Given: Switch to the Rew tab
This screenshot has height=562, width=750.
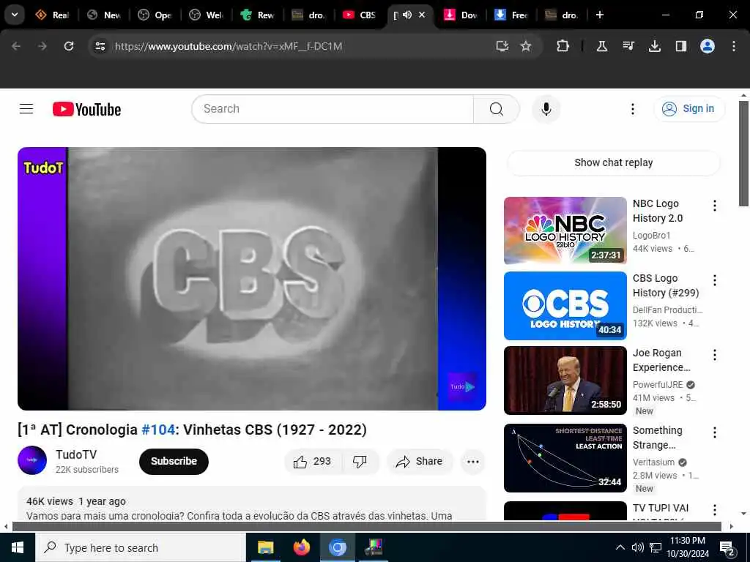Looking at the screenshot, I should point(257,15).
